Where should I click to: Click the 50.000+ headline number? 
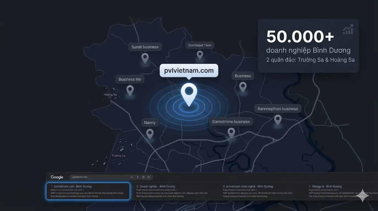[300, 37]
